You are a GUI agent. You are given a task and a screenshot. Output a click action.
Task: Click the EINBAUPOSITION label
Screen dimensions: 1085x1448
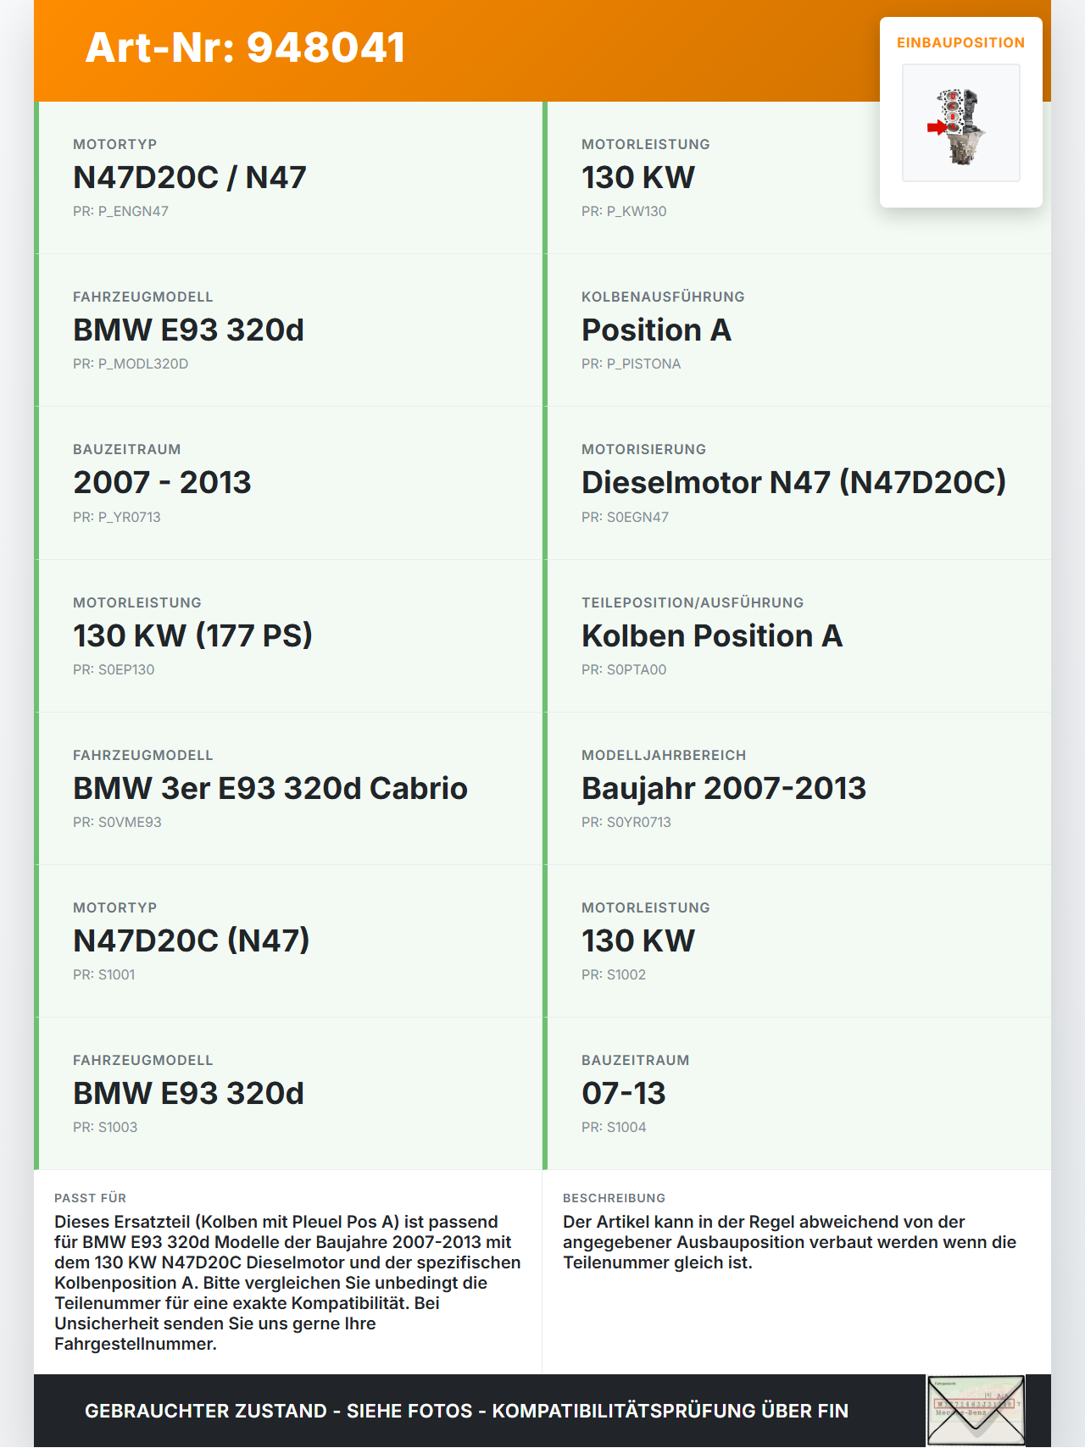click(960, 43)
